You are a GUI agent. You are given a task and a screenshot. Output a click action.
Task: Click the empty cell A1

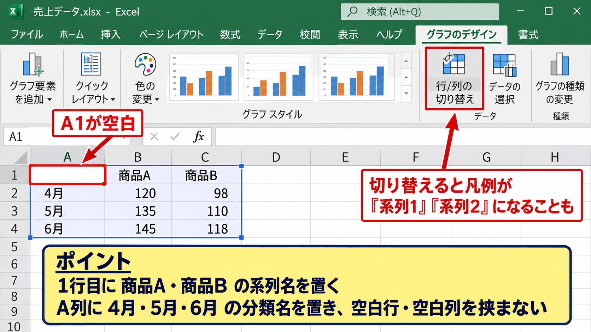67,175
